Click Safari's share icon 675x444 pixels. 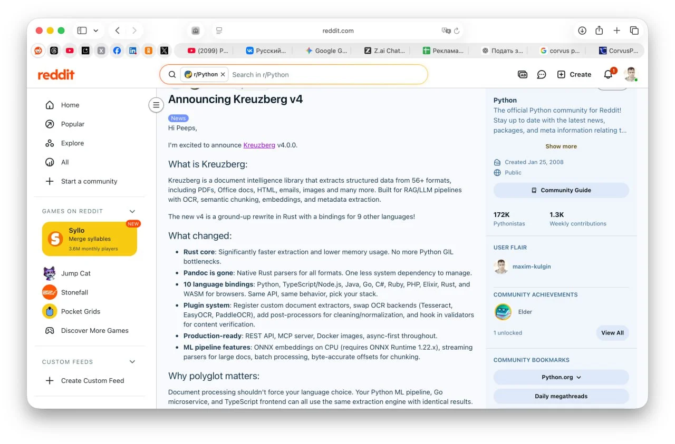[599, 31]
